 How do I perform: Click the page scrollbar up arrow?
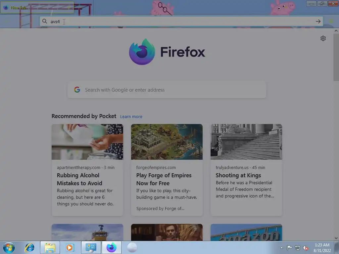(336, 31)
